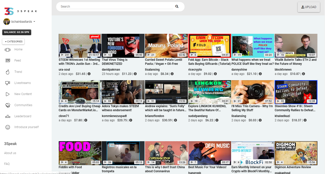Screen dimensions: 325x174
Task: Click the Leaderboard chart icon
Action: (x=8, y=116)
